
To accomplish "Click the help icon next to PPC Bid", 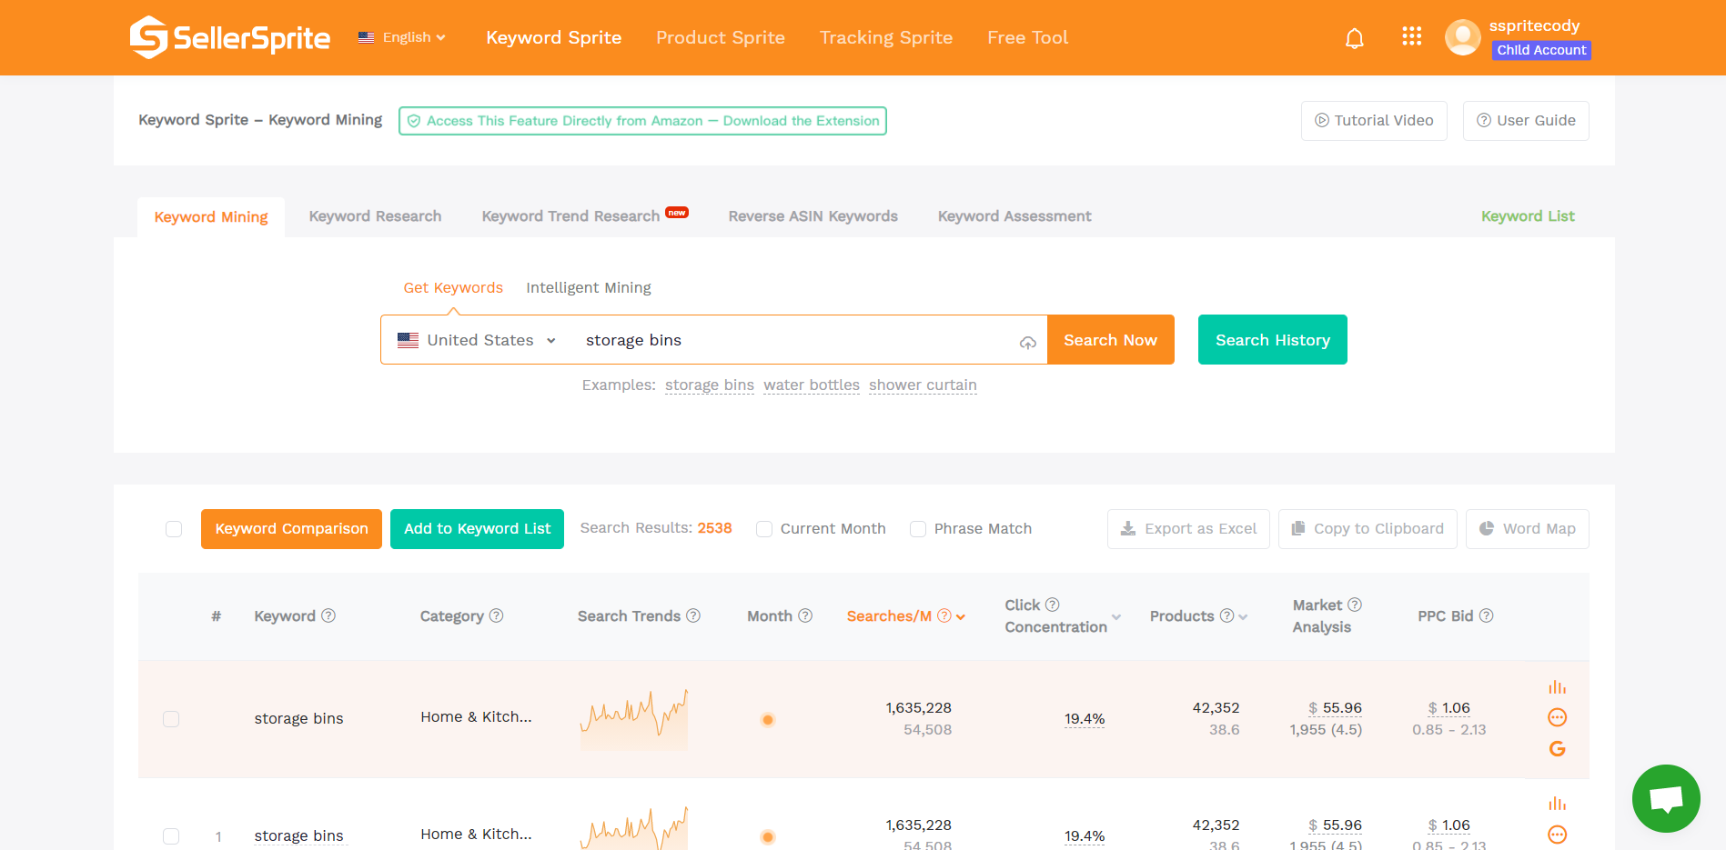I will pos(1486,615).
